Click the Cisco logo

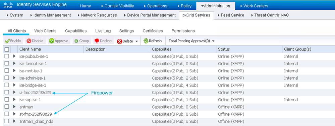[x=8, y=5]
